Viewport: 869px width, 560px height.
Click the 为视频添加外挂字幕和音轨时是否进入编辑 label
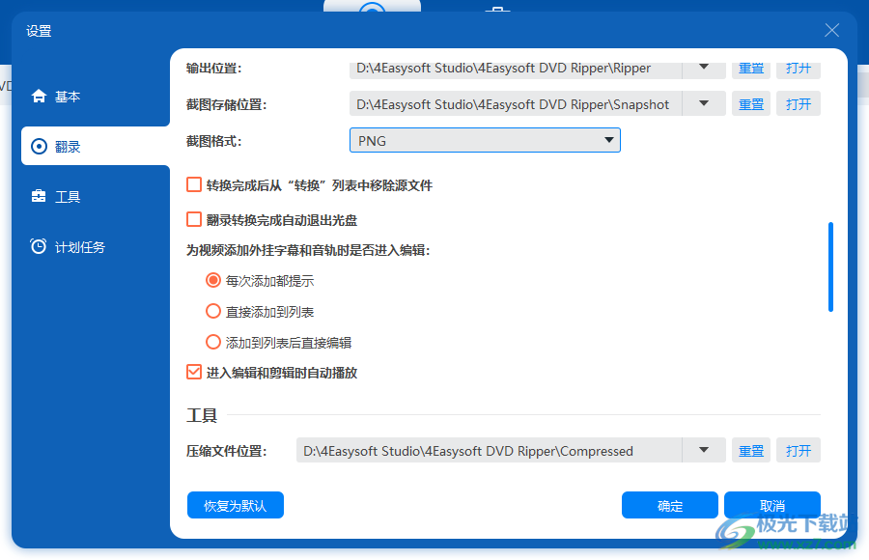click(x=308, y=251)
